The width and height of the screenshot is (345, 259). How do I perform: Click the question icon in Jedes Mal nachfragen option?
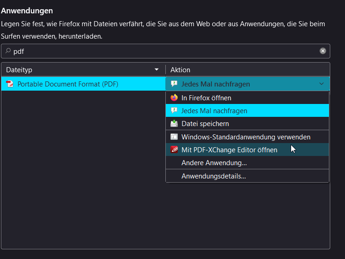click(x=174, y=111)
